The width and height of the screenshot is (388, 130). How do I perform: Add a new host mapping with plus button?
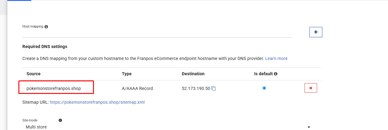(x=316, y=32)
